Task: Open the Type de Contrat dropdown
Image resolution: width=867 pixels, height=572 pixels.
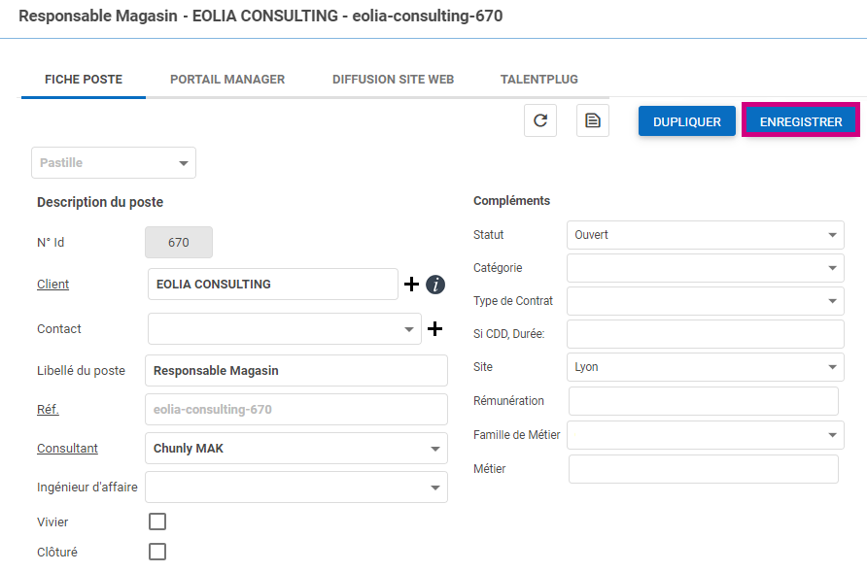Action: coord(705,301)
